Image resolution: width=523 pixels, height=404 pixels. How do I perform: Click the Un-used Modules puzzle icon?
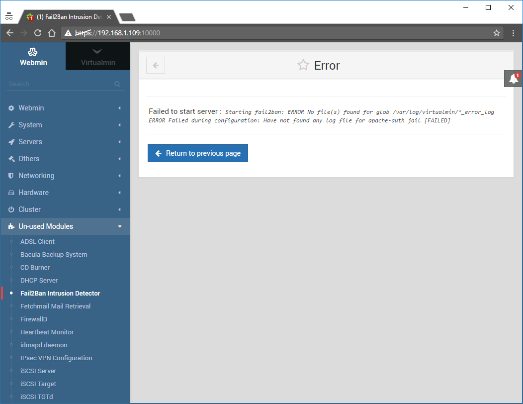(x=11, y=226)
